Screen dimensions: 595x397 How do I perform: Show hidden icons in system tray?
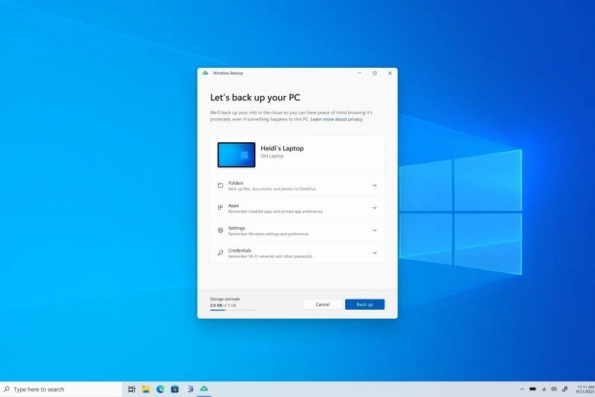click(x=521, y=389)
